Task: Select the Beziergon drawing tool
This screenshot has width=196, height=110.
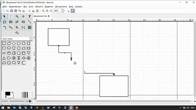Action: [23, 22]
